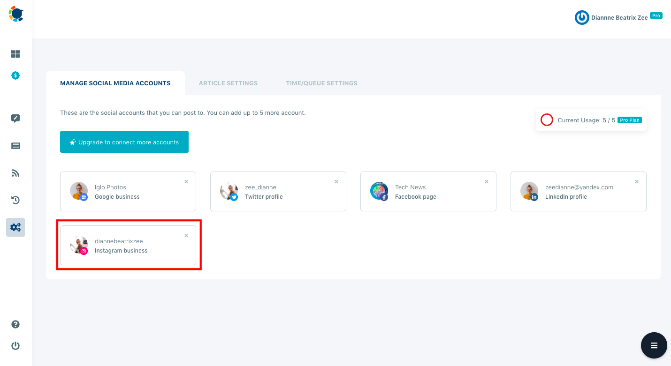This screenshot has width=671, height=366.
Task: Select the settings gears icon in sidebar
Action: click(15, 227)
